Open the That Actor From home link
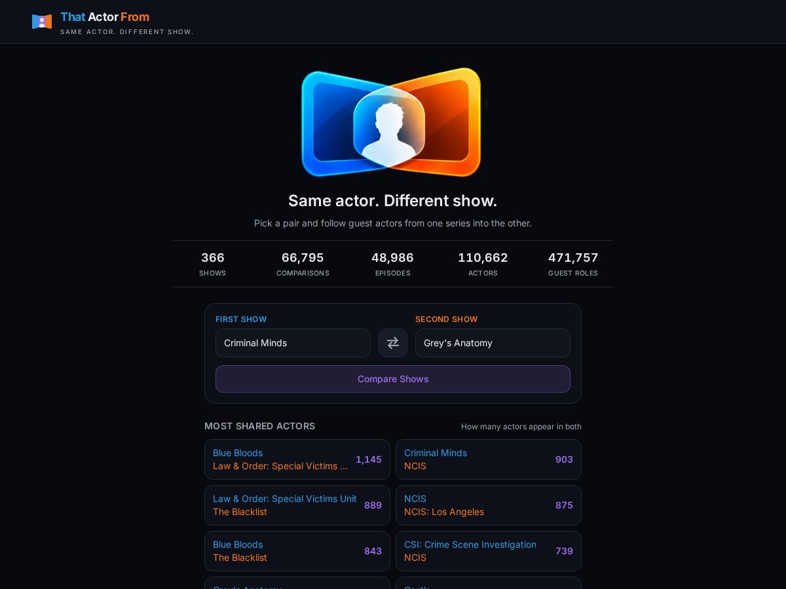Image resolution: width=786 pixels, height=589 pixels. coord(113,22)
